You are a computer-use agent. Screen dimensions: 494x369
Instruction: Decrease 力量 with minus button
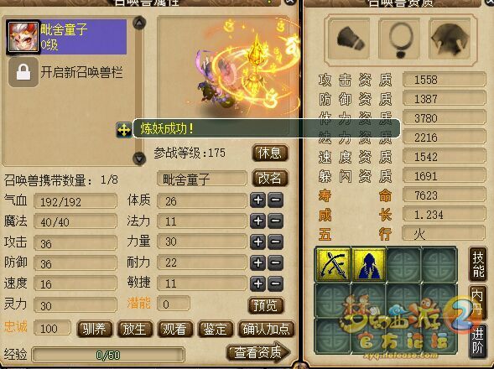coord(275,242)
